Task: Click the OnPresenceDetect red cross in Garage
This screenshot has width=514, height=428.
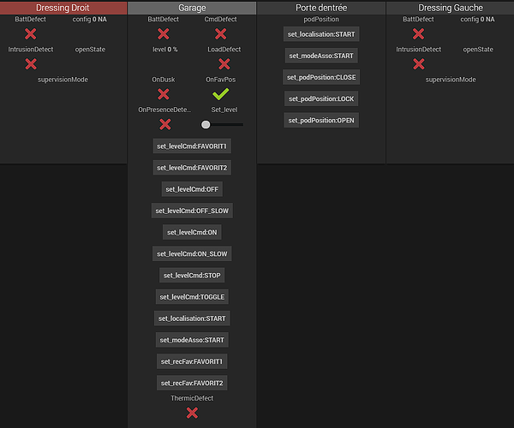Action: (x=164, y=124)
